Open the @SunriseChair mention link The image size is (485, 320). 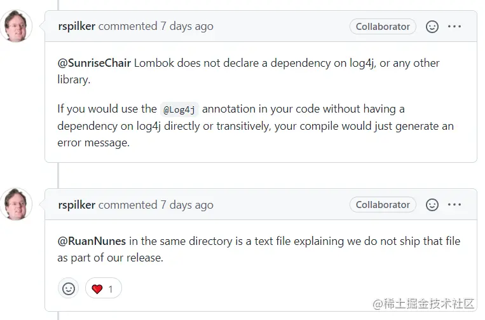[x=94, y=63]
